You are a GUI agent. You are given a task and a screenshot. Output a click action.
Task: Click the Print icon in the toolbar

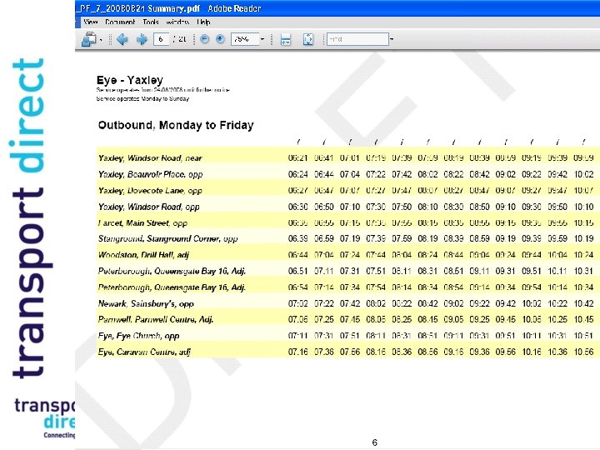89,39
